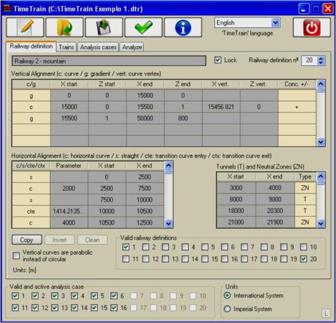This screenshot has width=336, height=323.
Task: Increase the Railway definition number spinner
Action: pos(320,58)
